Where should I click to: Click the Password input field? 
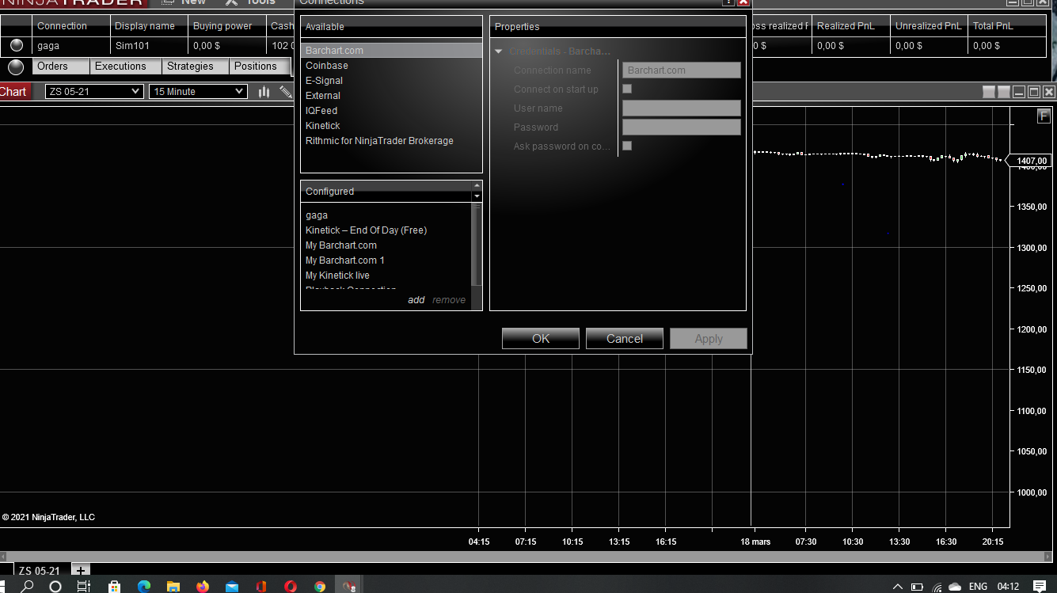[x=682, y=127]
